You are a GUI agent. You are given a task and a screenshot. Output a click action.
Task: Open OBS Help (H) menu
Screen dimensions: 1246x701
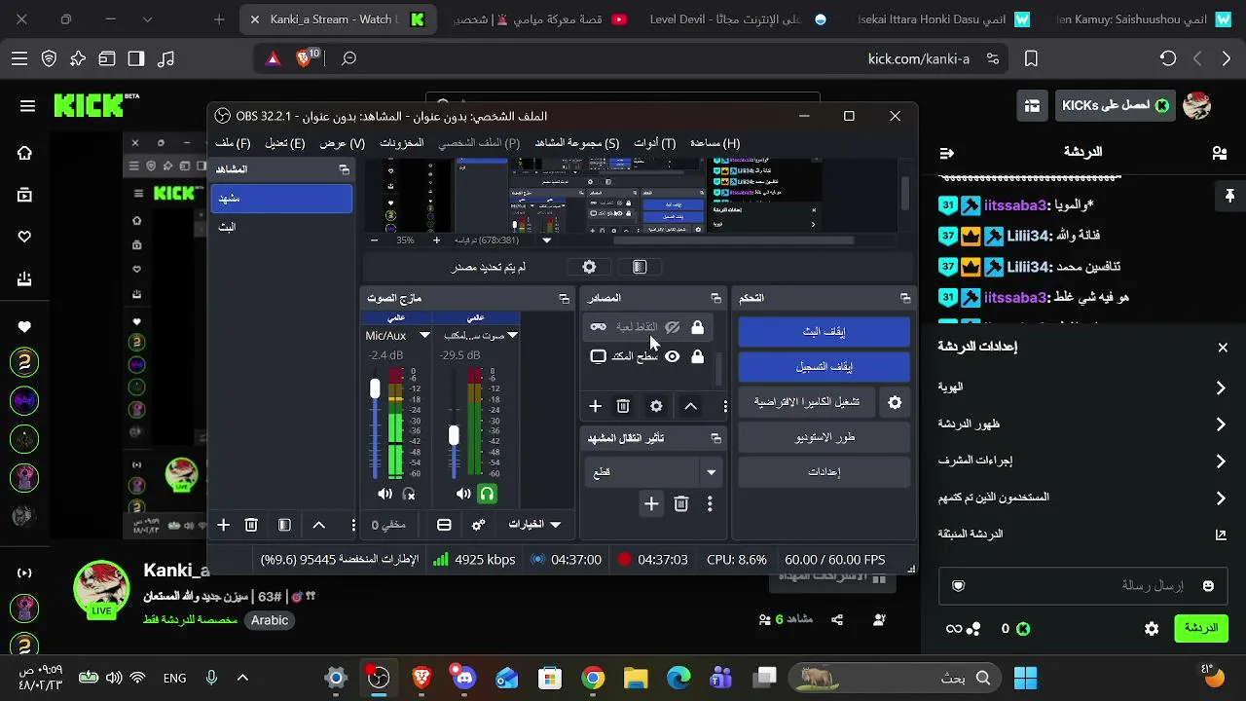coord(715,143)
